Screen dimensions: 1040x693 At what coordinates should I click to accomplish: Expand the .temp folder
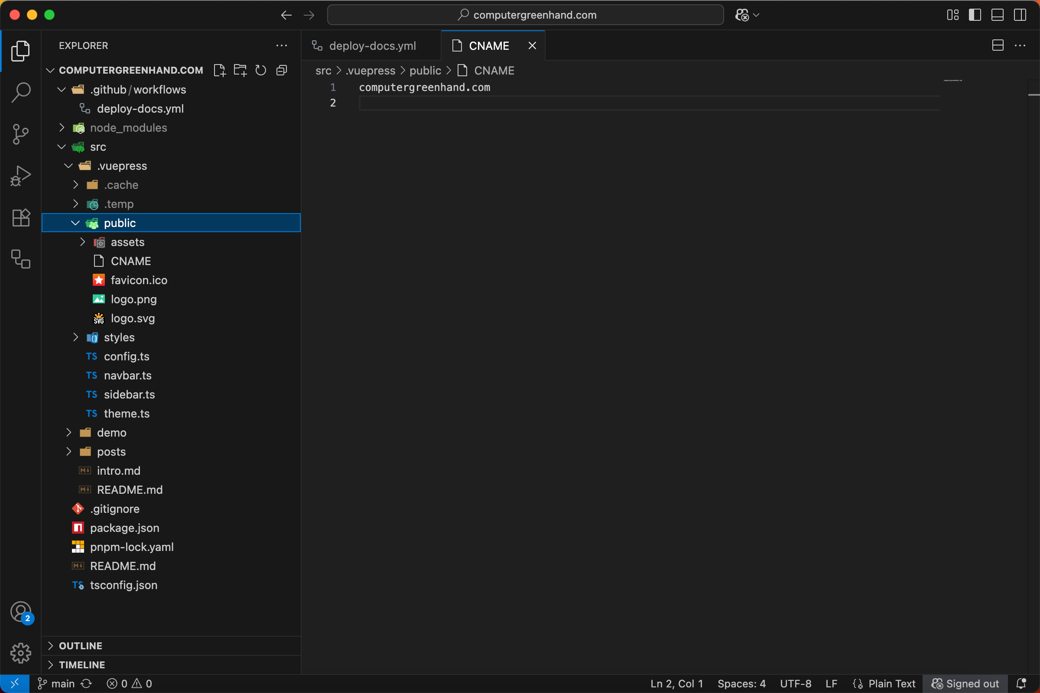(x=75, y=204)
